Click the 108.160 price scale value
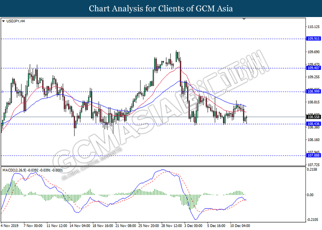Viewport: 322px width, 230px height. (314, 140)
